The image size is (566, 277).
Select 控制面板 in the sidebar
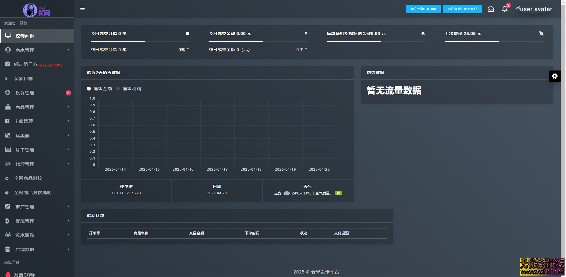pyautogui.click(x=25, y=36)
